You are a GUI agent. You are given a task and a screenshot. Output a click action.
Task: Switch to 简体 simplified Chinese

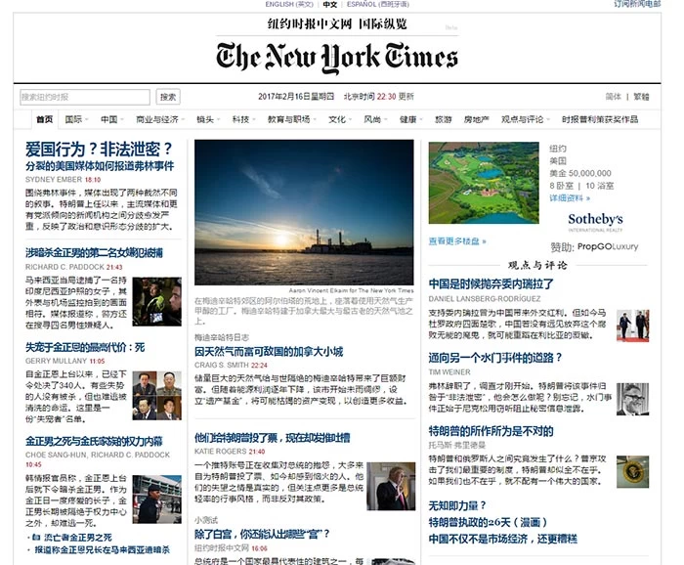[613, 97]
